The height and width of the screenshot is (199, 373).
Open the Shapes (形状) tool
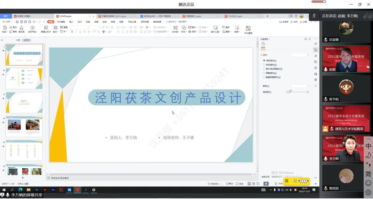[183, 29]
